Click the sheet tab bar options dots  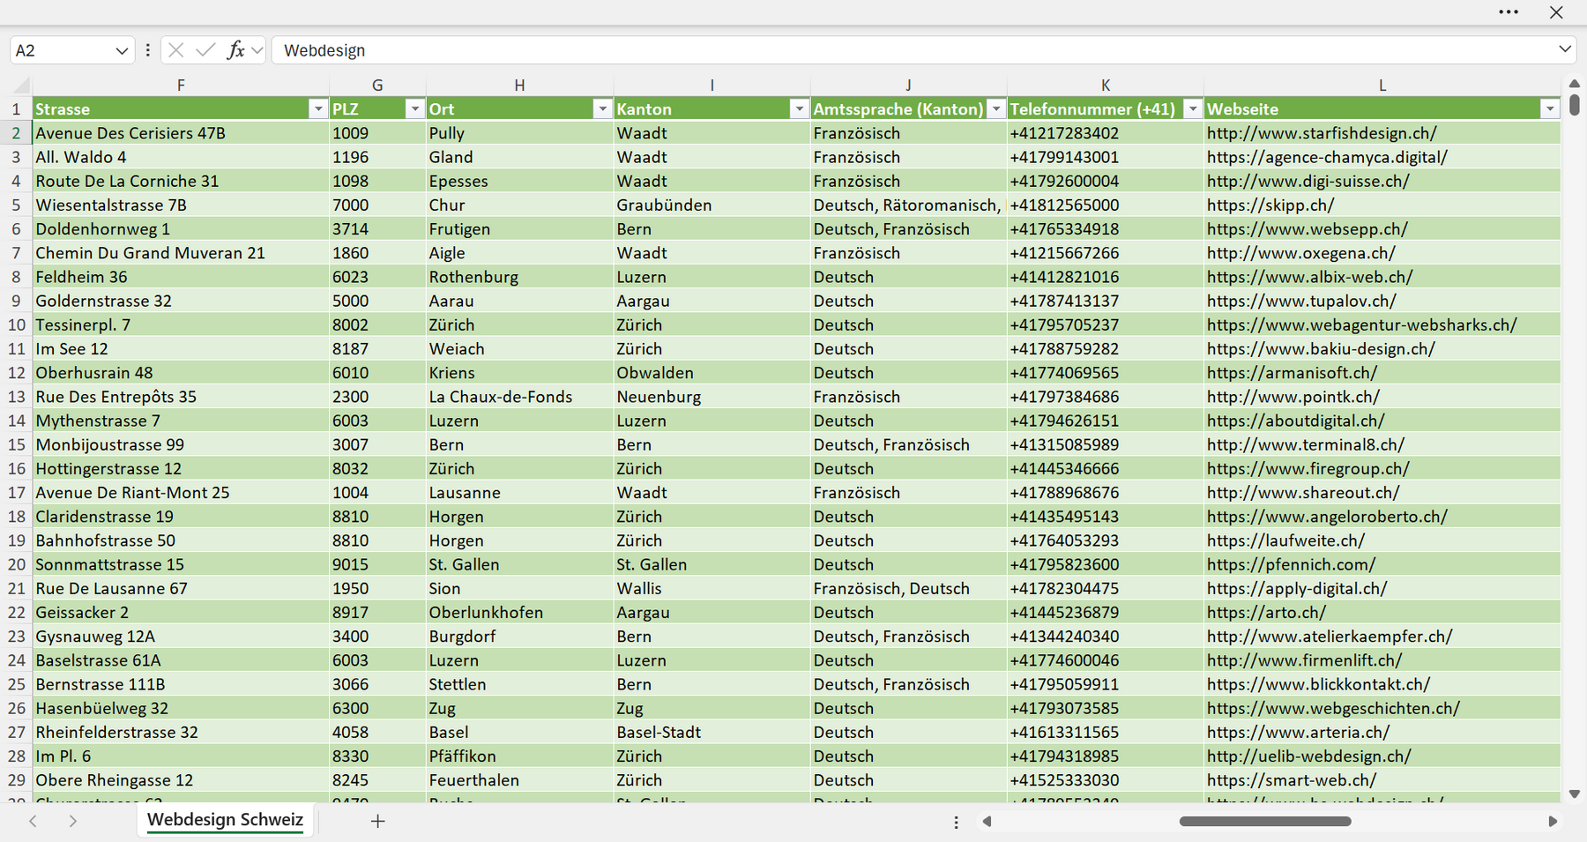[x=956, y=822]
